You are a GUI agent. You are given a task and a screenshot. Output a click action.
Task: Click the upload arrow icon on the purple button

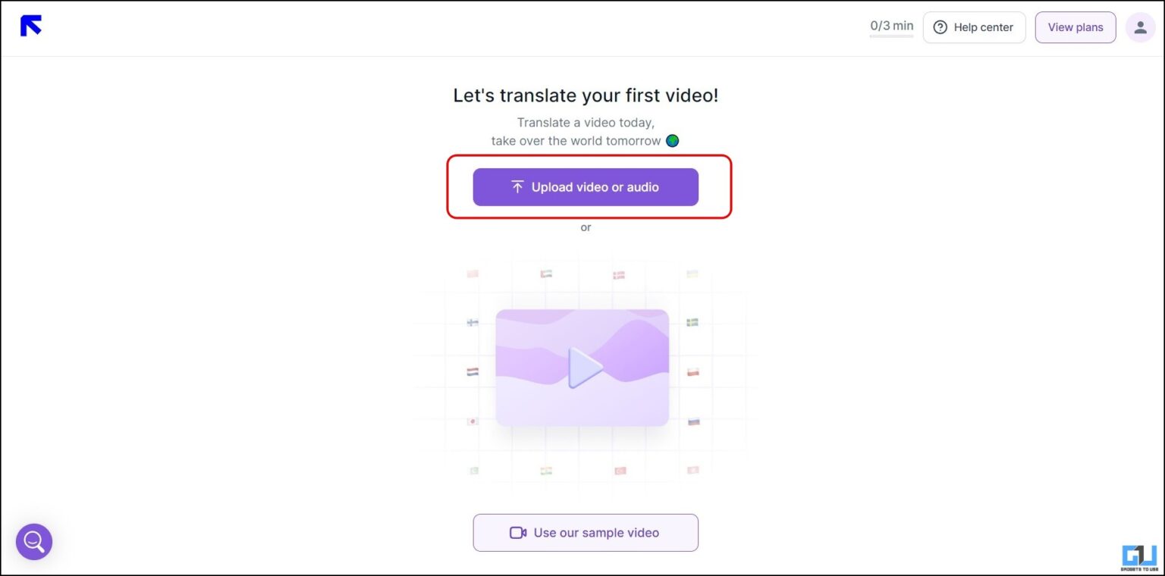[517, 186]
